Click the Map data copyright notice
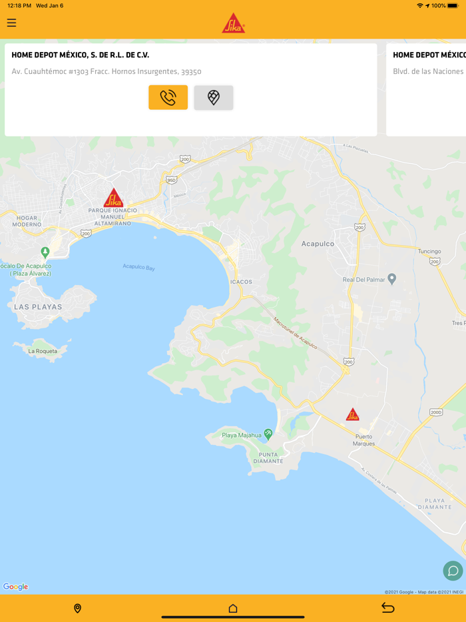This screenshot has width=466, height=622. [424, 592]
